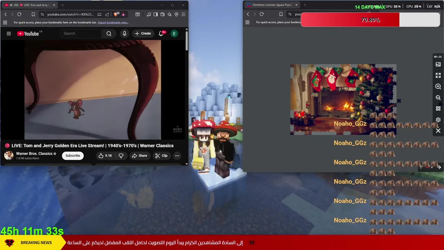The height and width of the screenshot is (250, 444).
Task: Open YouTube guide hamburger menu
Action: point(9,34)
